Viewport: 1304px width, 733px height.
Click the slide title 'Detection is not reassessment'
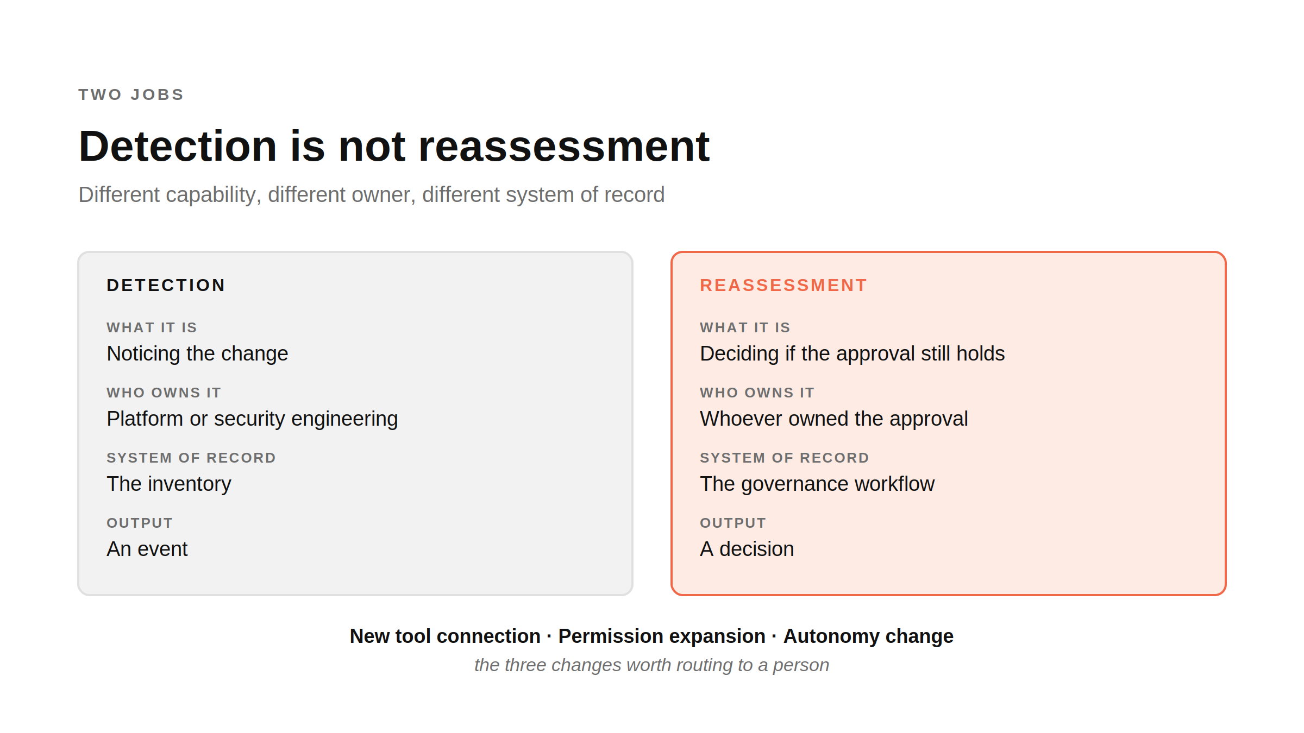(394, 147)
